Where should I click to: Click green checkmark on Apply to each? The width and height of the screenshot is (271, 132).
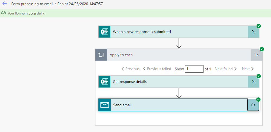tap(262, 49)
